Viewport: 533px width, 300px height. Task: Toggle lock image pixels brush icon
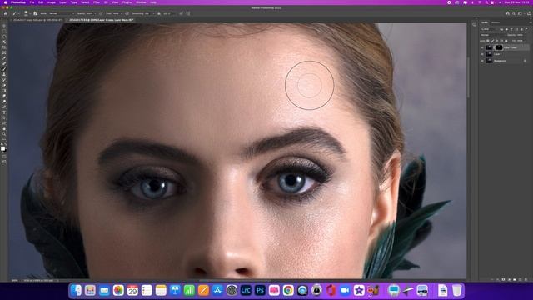click(x=492, y=41)
